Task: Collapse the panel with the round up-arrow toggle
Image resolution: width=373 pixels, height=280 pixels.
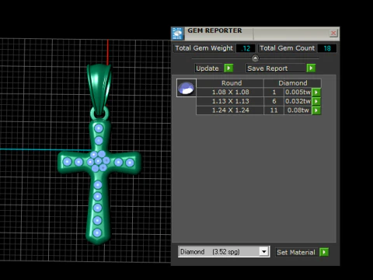Action: tap(255, 58)
